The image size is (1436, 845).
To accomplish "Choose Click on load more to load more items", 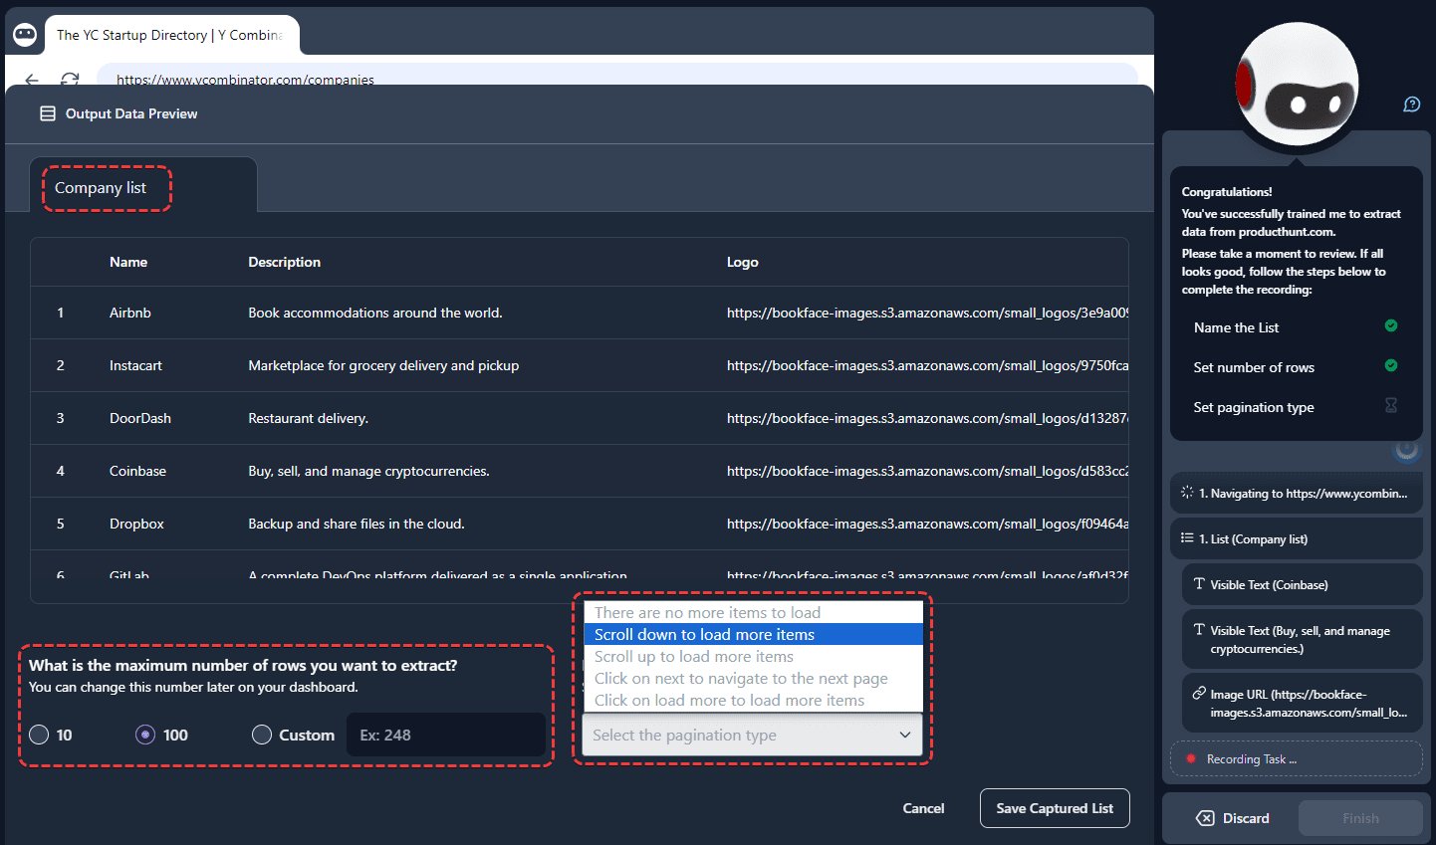I will 754,700.
